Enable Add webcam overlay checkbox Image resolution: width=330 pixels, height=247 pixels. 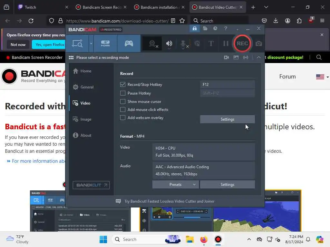pyautogui.click(x=123, y=118)
